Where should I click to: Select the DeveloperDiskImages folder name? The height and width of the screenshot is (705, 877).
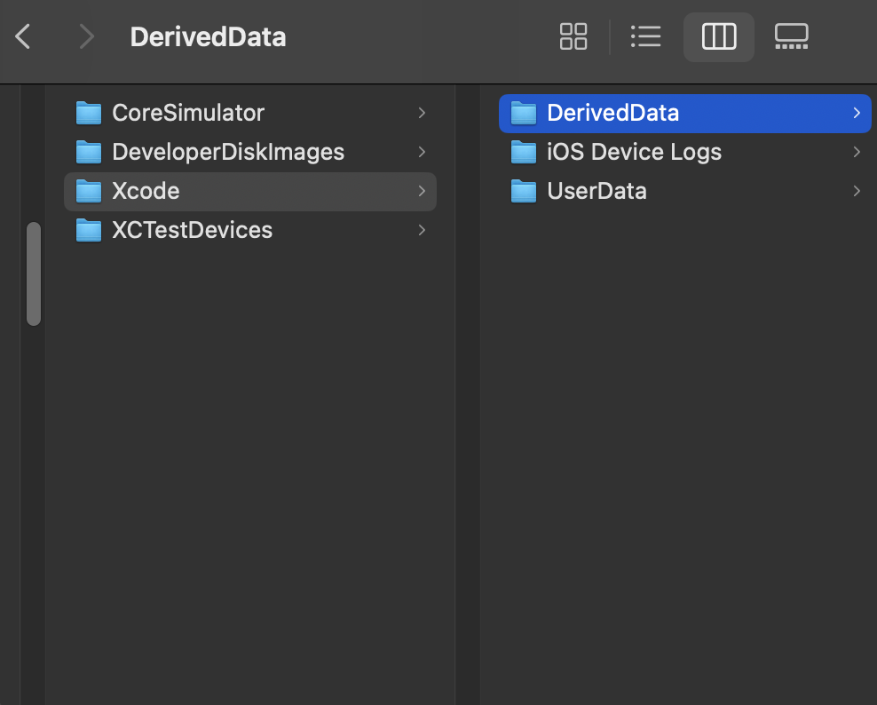[x=228, y=152]
